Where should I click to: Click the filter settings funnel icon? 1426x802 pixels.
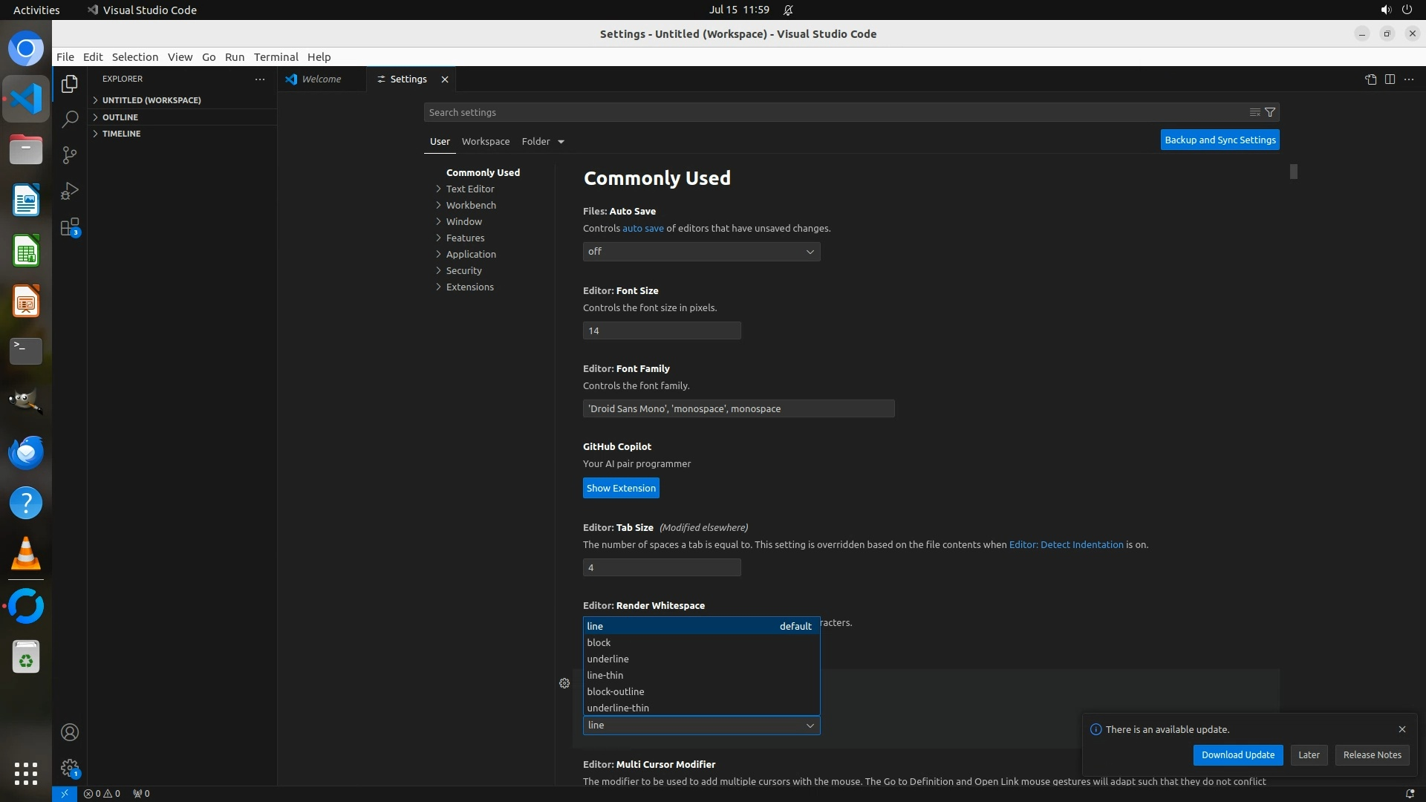[1270, 112]
